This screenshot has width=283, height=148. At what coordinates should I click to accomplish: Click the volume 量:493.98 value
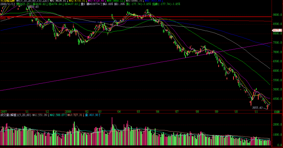(92, 115)
